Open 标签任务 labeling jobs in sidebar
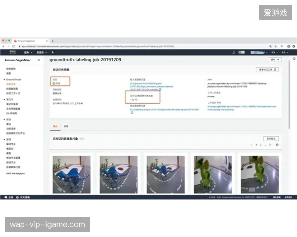297x237 pixels. pos(11,84)
